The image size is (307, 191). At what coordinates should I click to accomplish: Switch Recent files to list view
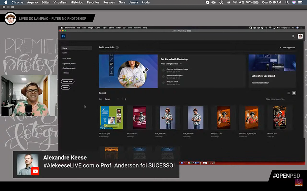pyautogui.click(x=288, y=93)
